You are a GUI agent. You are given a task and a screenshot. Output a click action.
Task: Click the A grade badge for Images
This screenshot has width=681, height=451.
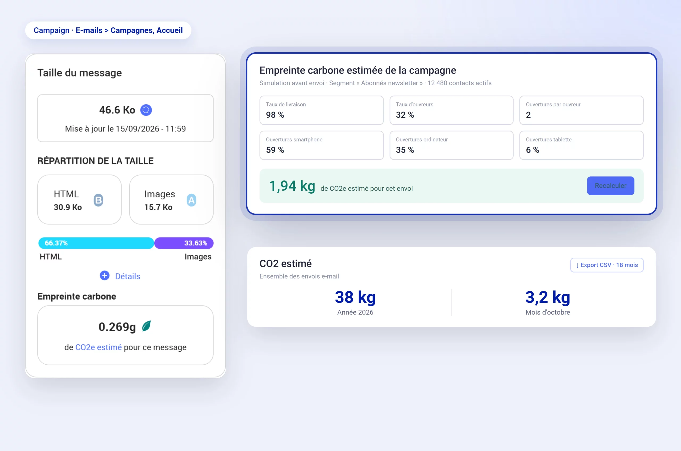[x=191, y=200]
